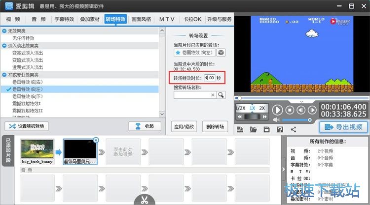The image size is (370, 205).
Task: Click the 收起 collapse button
Action: click(x=145, y=126)
